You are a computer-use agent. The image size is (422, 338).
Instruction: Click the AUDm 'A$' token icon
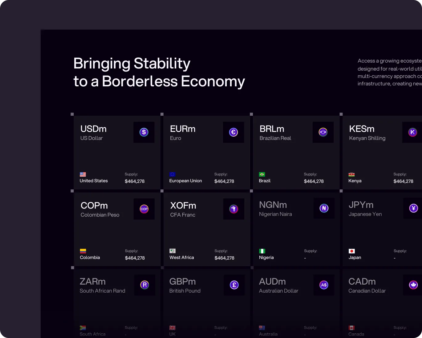click(x=324, y=285)
